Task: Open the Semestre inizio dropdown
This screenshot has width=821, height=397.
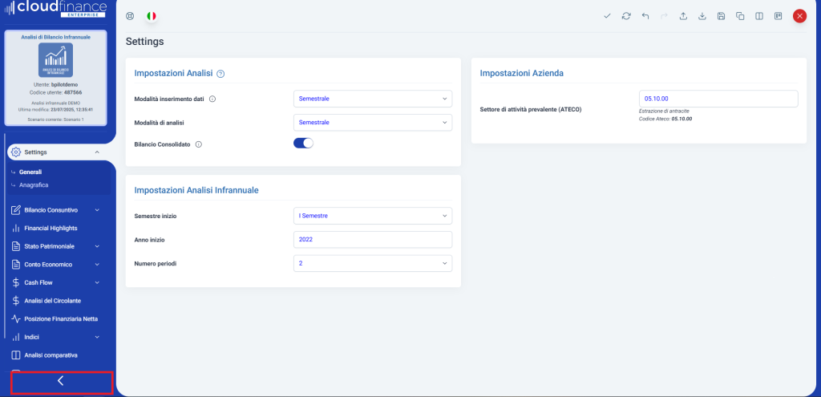Action: [x=373, y=216]
